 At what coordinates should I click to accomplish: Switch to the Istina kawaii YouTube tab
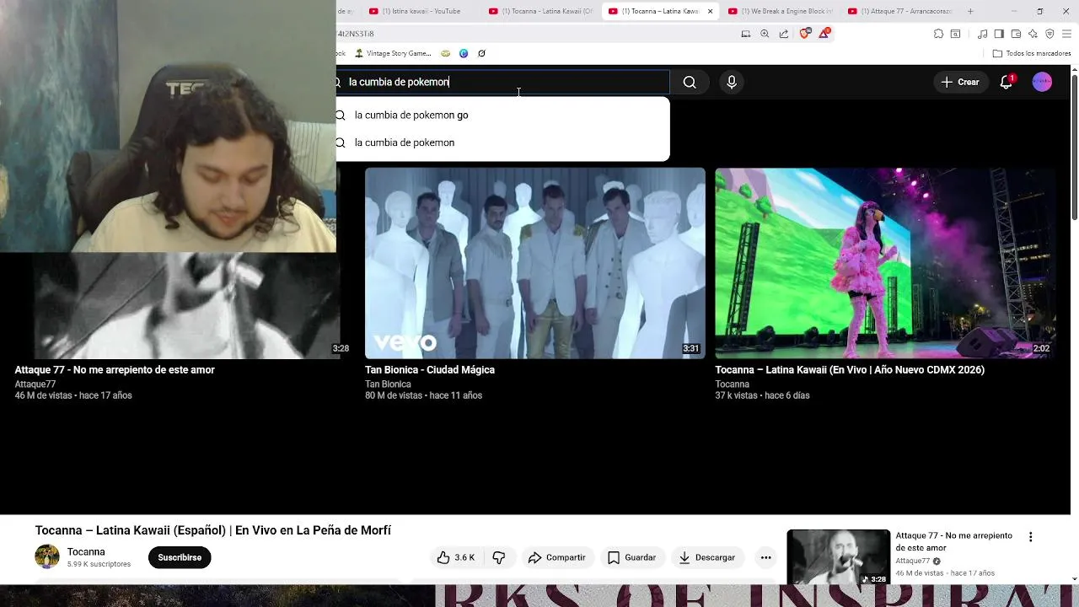pos(421,11)
